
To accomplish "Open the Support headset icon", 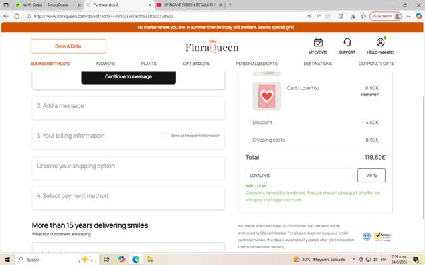I will [347, 42].
